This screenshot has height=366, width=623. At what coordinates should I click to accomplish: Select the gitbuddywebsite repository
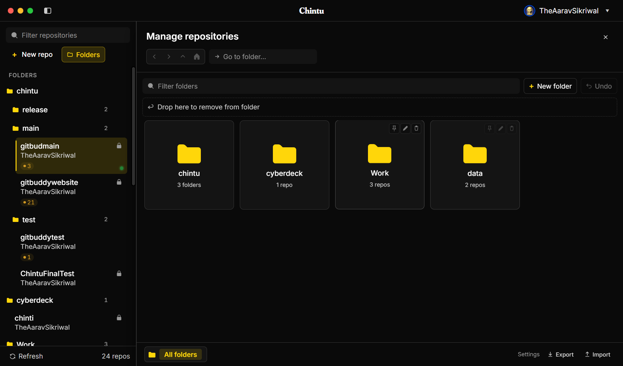pos(71,192)
